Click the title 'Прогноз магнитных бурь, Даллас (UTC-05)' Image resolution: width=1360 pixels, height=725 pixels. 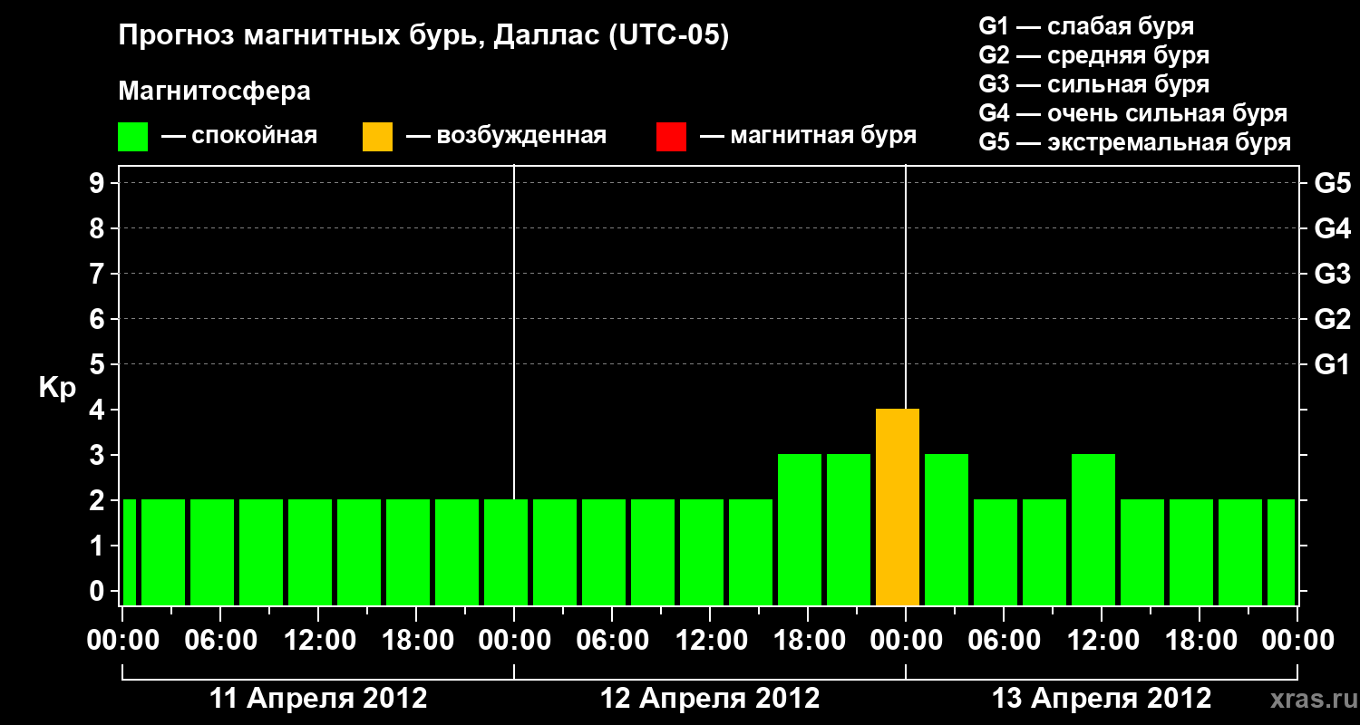coord(423,37)
